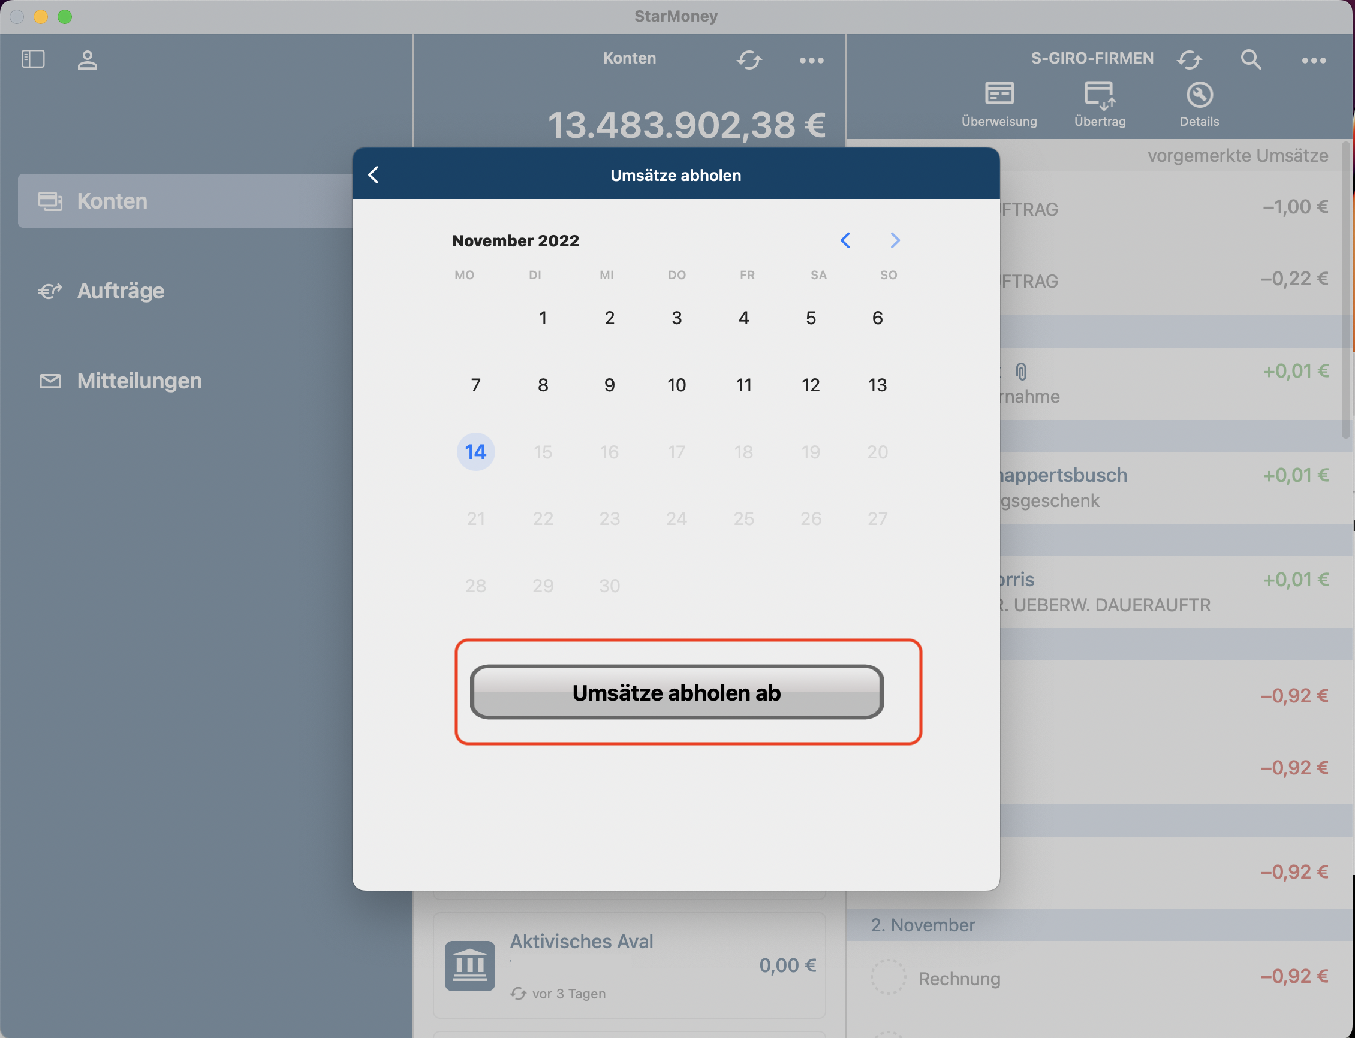Click the transactions list scrollbar
The image size is (1355, 1038).
click(x=1345, y=291)
